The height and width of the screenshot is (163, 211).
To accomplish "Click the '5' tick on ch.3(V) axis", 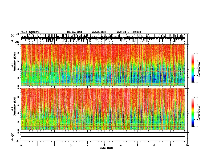I will [18, 132].
